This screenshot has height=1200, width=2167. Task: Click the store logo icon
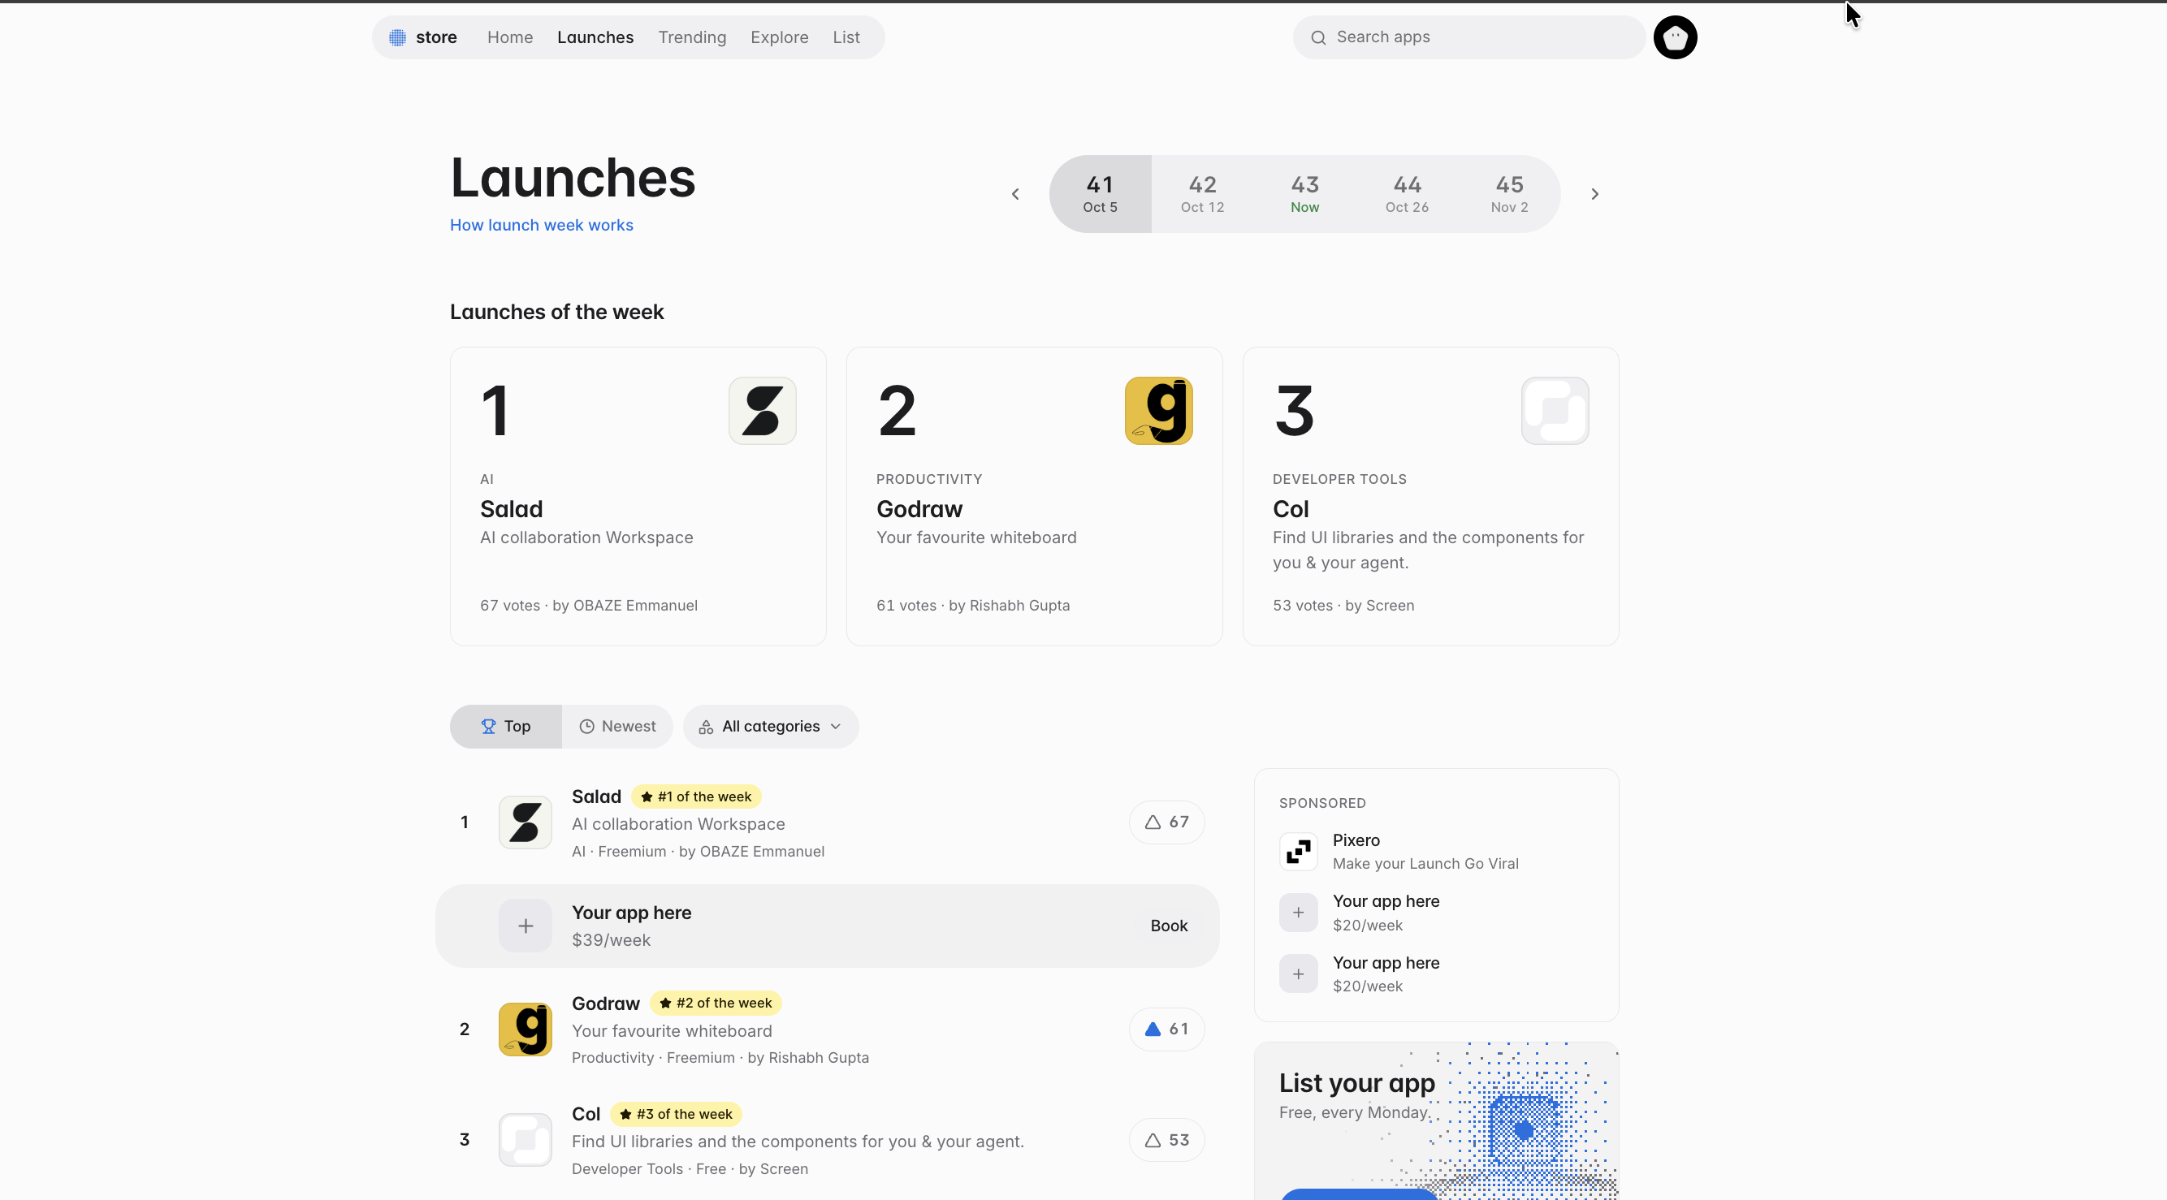397,37
